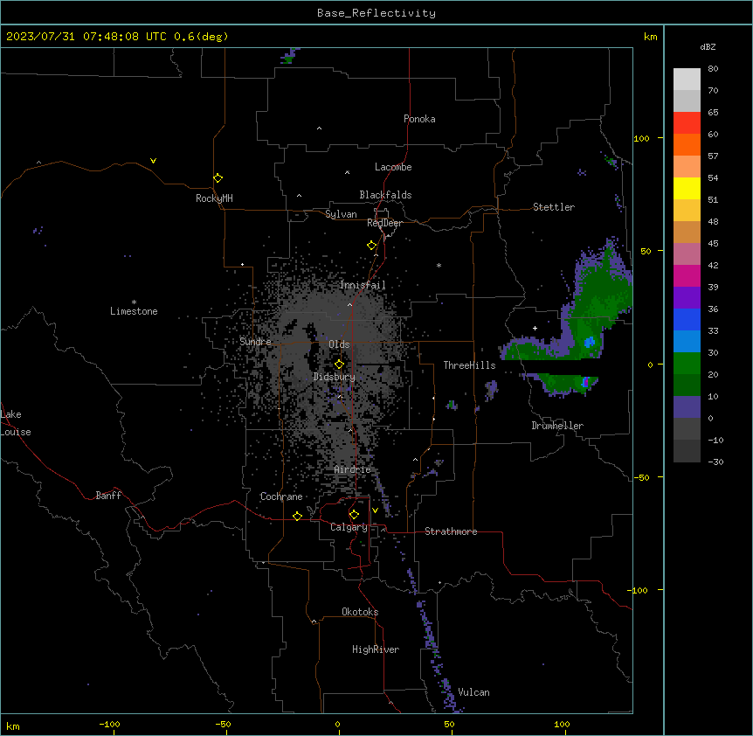This screenshot has height=736, width=753.
Task: Select the purple 36–39 dBZ legend swatch
Action: pyautogui.click(x=687, y=298)
